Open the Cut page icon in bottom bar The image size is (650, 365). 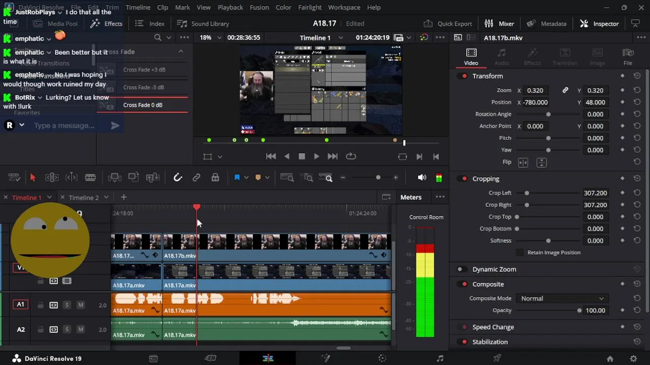click(x=210, y=358)
